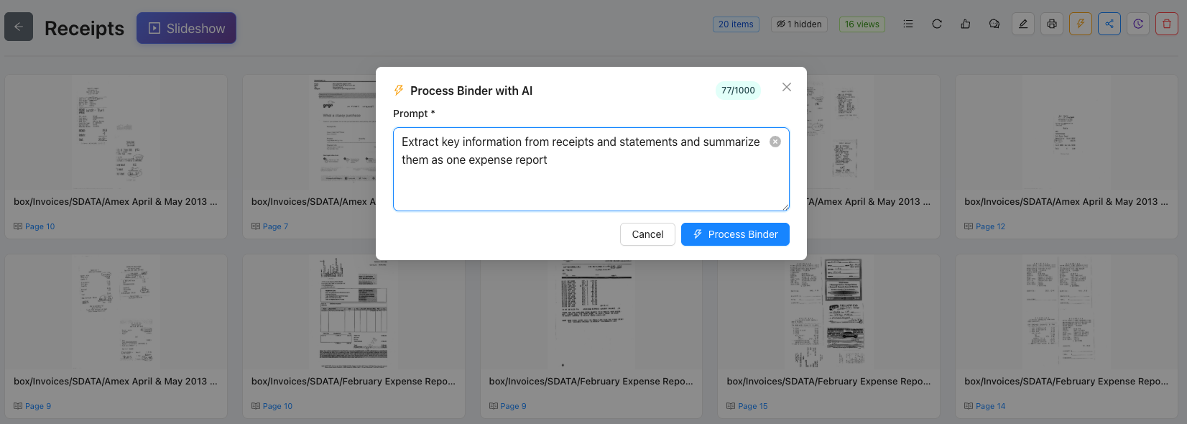Cancel the Process Binder dialog
The height and width of the screenshot is (424, 1187).
click(647, 234)
